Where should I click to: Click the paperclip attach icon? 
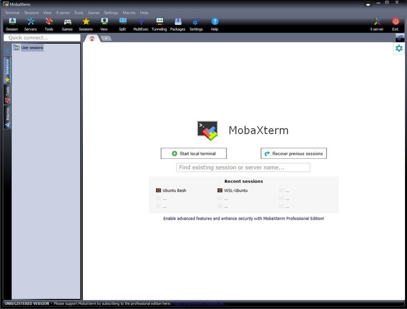[x=400, y=38]
